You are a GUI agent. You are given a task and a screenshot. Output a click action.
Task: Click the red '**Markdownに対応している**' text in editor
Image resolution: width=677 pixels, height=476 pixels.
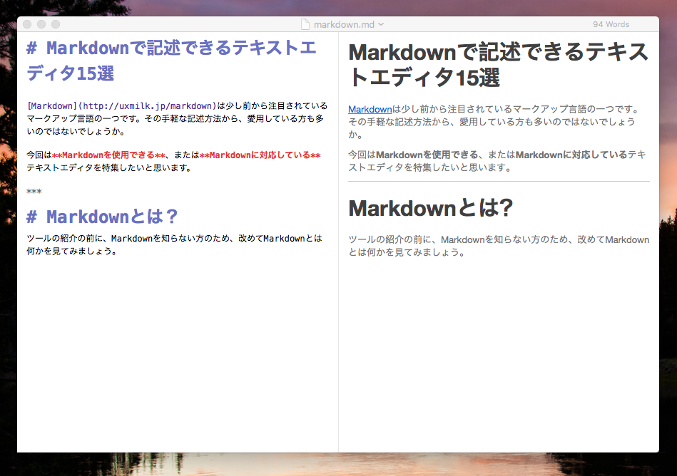(x=260, y=155)
